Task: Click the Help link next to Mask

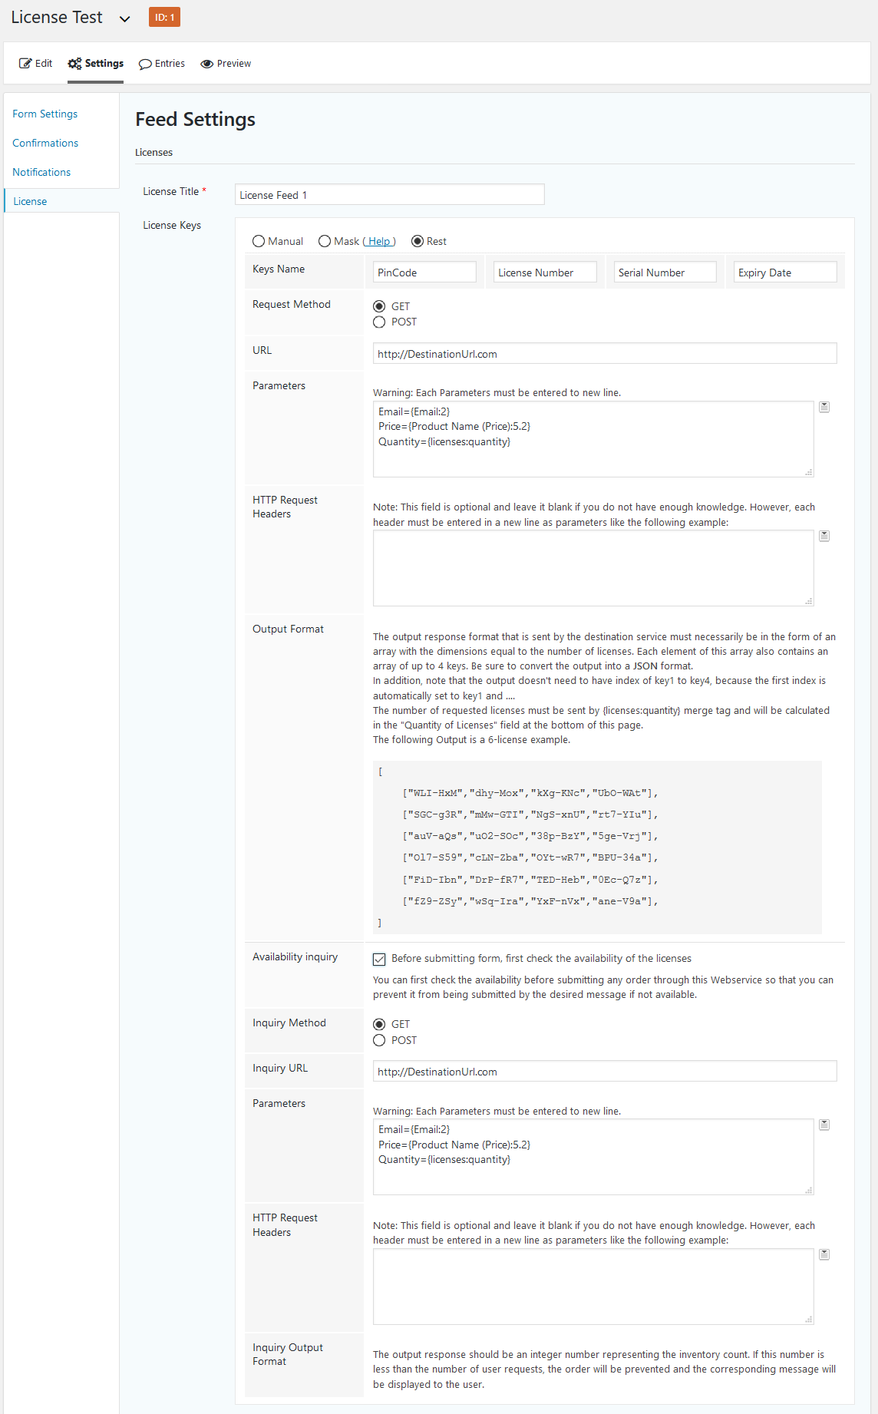Action: [x=379, y=241]
